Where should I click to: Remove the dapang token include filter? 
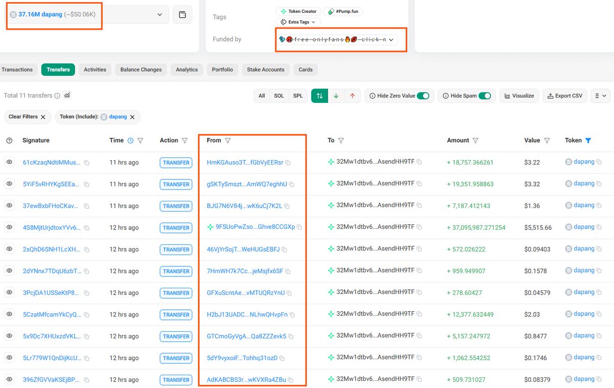(132, 117)
